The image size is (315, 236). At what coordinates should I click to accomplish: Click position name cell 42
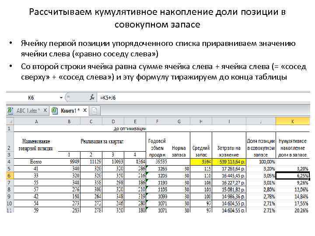tap(36, 197)
